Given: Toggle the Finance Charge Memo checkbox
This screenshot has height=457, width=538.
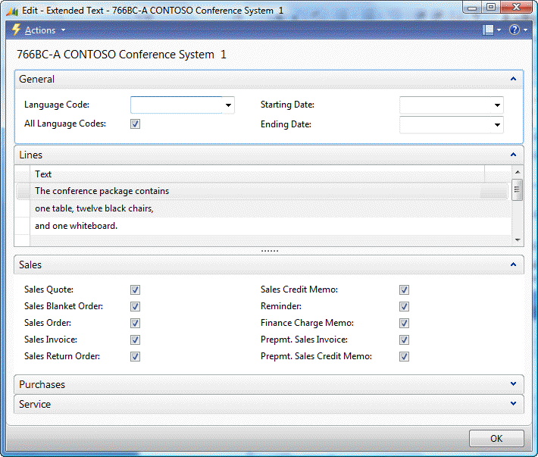Looking at the screenshot, I should [x=404, y=323].
